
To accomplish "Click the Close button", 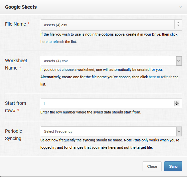I will pos(152,166).
